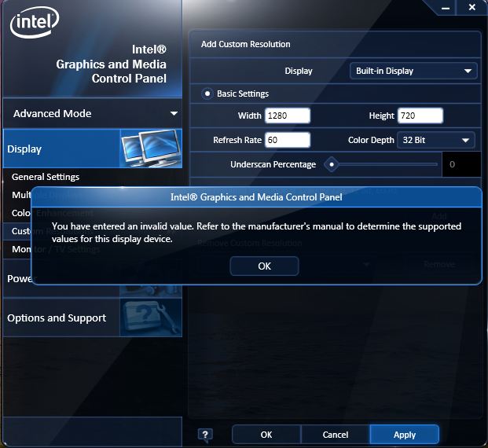Click the bottom OK button
Viewport: 488px width, 448px height.
(x=266, y=435)
